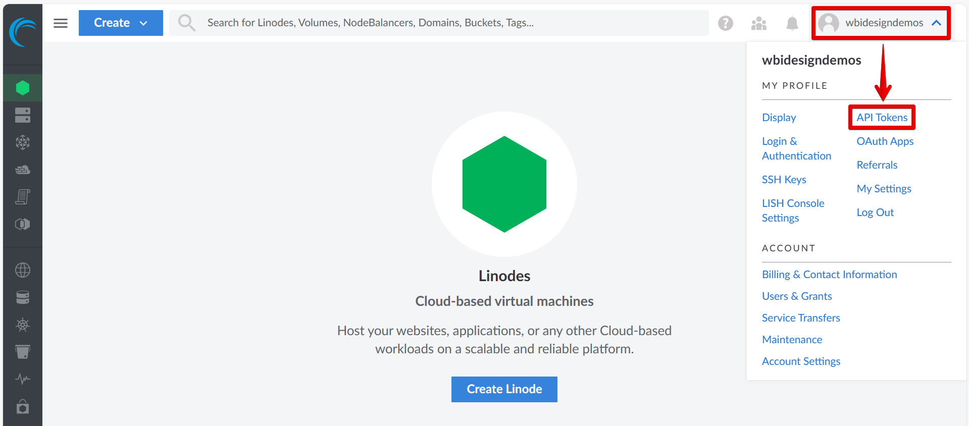Select API Tokens in profile menu
This screenshot has height=426, width=969.
point(882,118)
